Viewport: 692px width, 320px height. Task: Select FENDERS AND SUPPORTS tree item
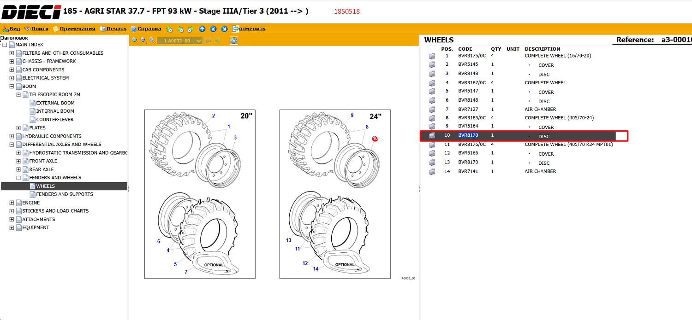pyautogui.click(x=65, y=194)
